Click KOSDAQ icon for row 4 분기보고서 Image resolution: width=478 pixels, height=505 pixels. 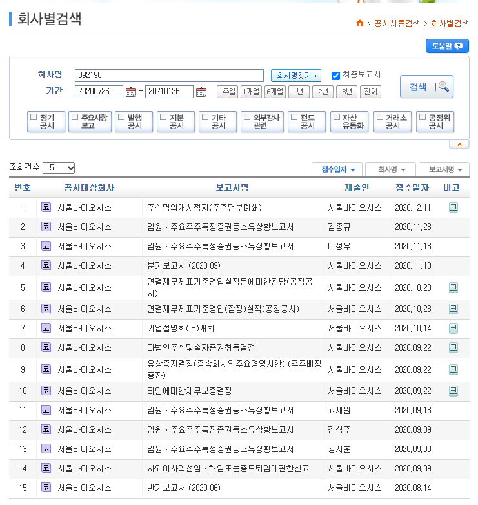coord(46,265)
